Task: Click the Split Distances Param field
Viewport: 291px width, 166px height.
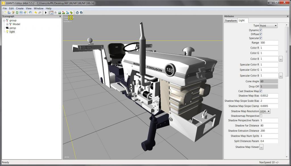Action: point(269,141)
